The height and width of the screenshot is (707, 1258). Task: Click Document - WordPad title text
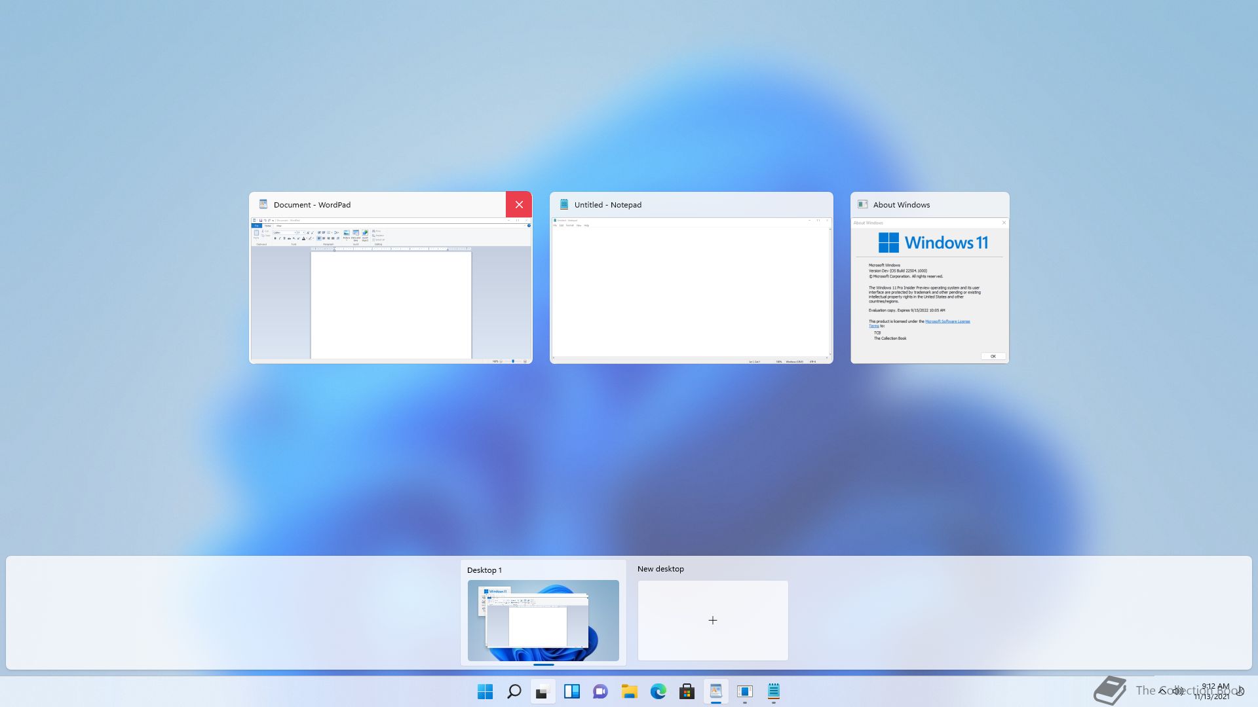click(312, 205)
